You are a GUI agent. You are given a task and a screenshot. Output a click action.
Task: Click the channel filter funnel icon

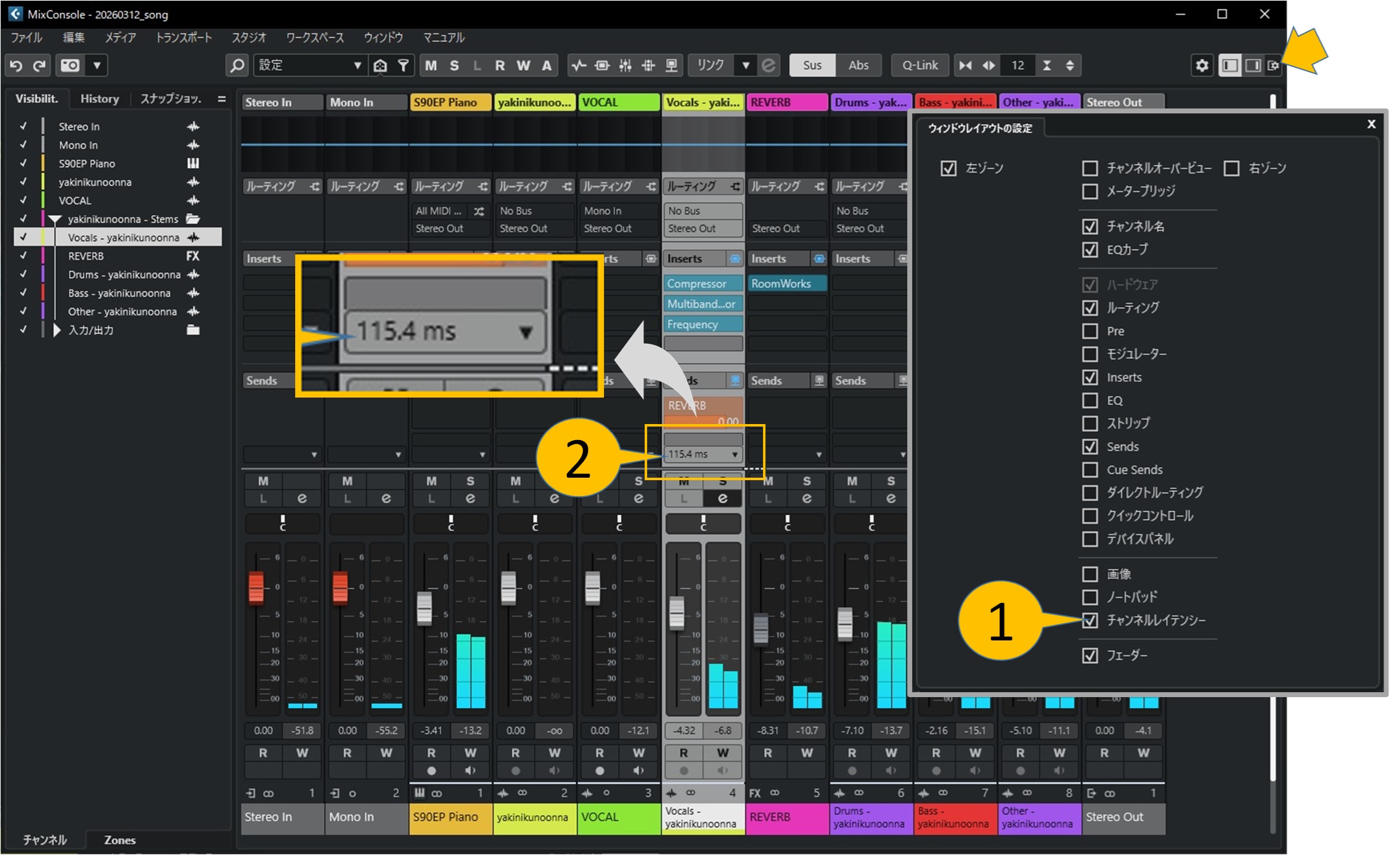404,65
